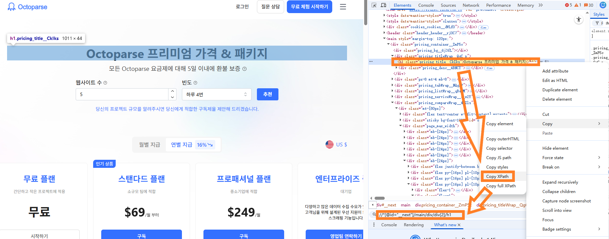The image size is (609, 239).
Task: Click the warnings triangle count icon
Action: 578,5
